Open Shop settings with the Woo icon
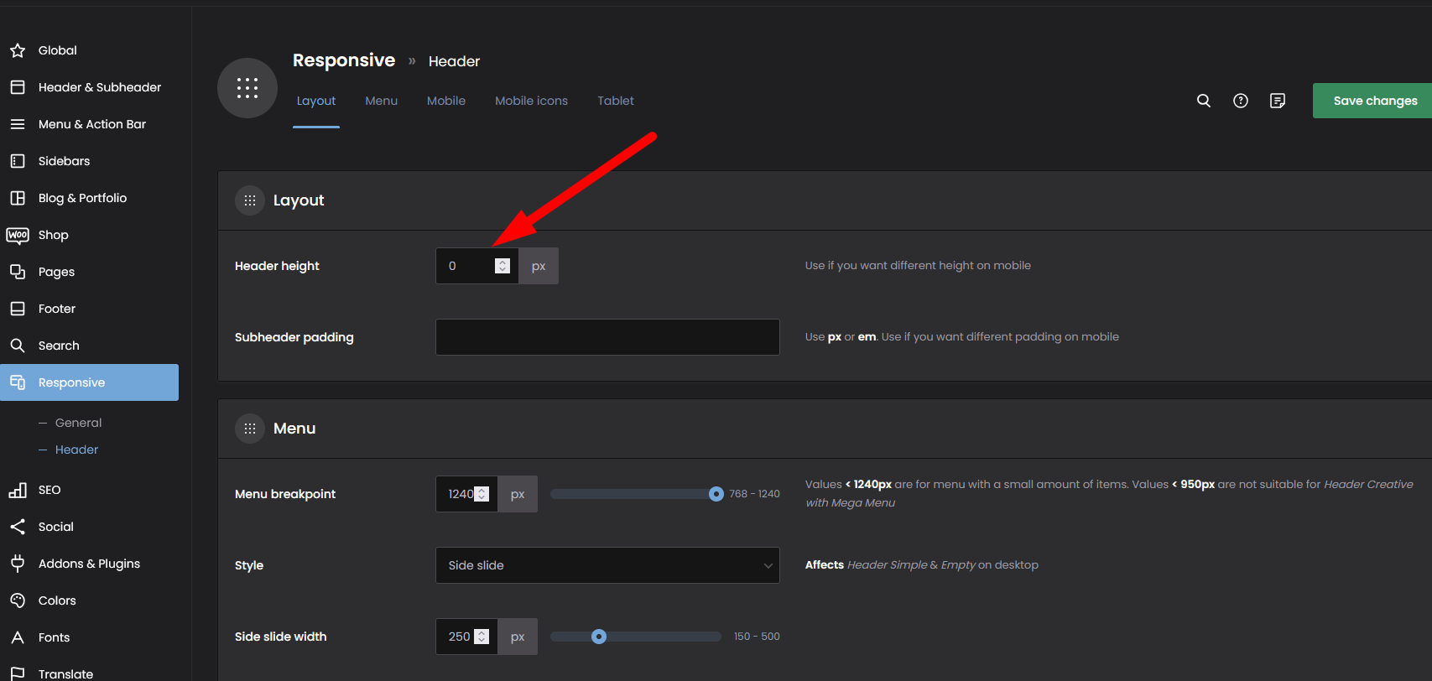This screenshot has height=681, width=1432. pyautogui.click(x=18, y=235)
